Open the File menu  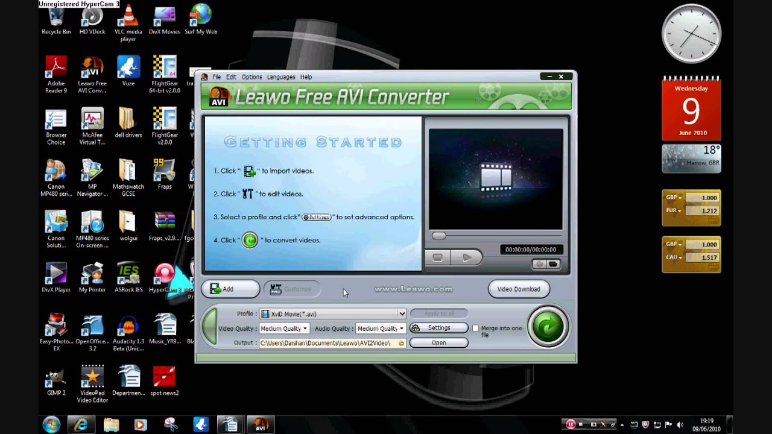[217, 77]
